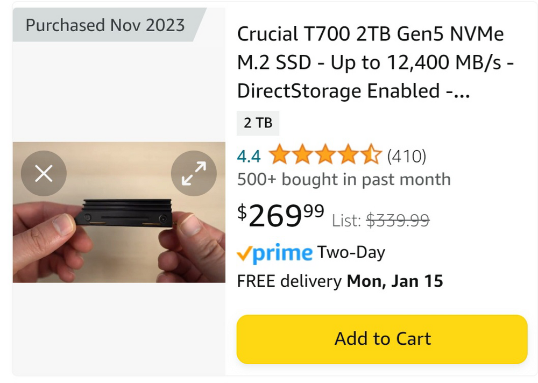Click the half-filled fifth rating star
This screenshot has height=383, width=538.
(x=371, y=156)
